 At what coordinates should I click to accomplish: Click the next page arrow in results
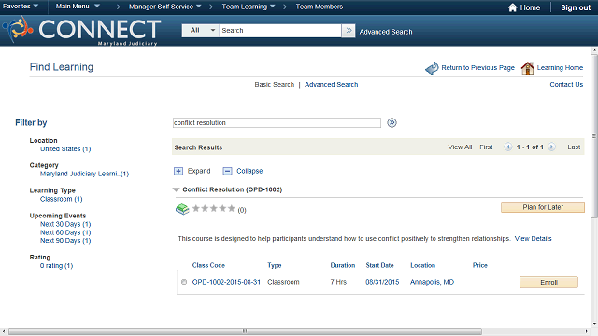point(551,147)
